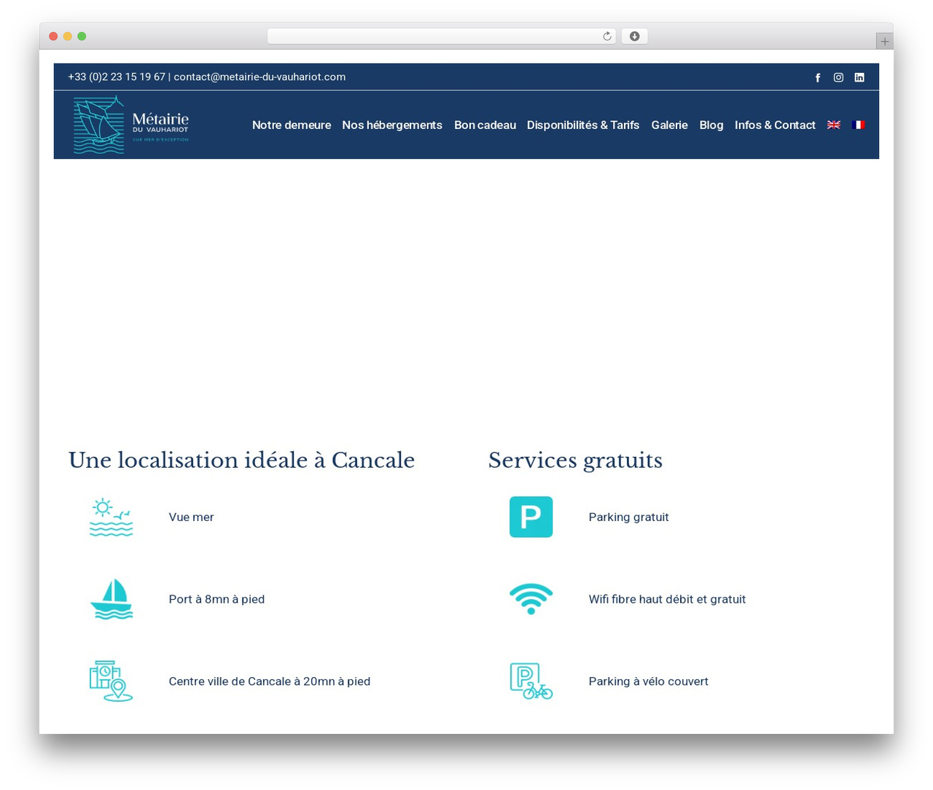This screenshot has height=790, width=933.
Task: Click the city centre map pin icon
Action: click(111, 681)
